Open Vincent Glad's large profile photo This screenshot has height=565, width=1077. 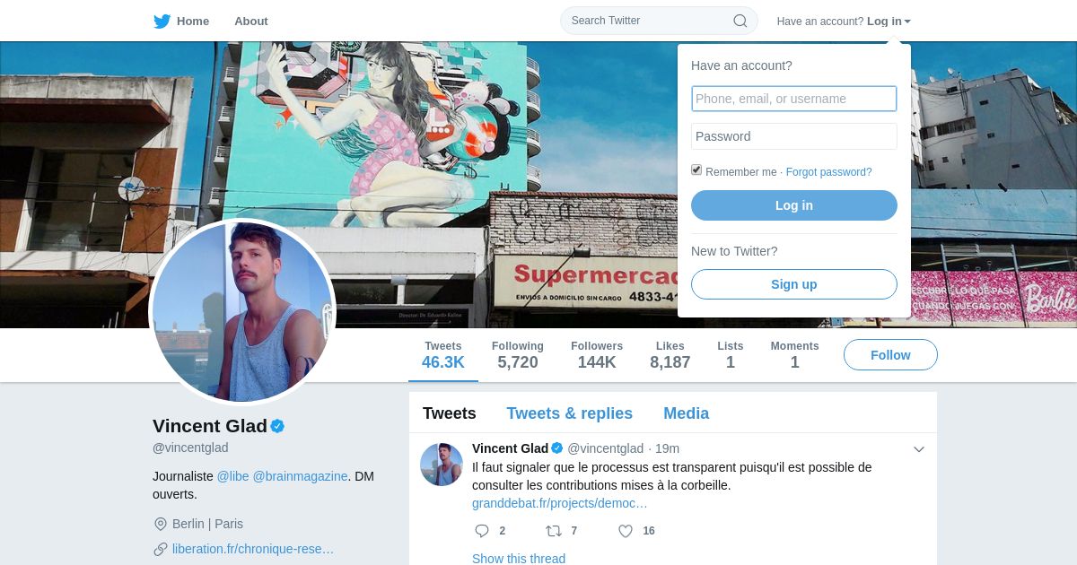pyautogui.click(x=242, y=312)
